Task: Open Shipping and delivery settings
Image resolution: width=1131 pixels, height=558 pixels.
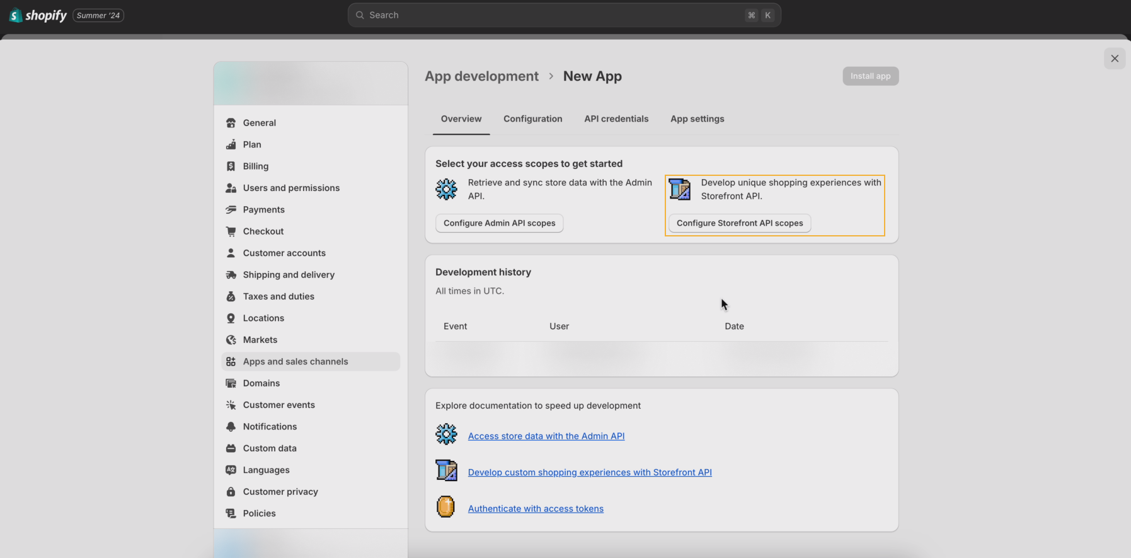Action: point(311,275)
